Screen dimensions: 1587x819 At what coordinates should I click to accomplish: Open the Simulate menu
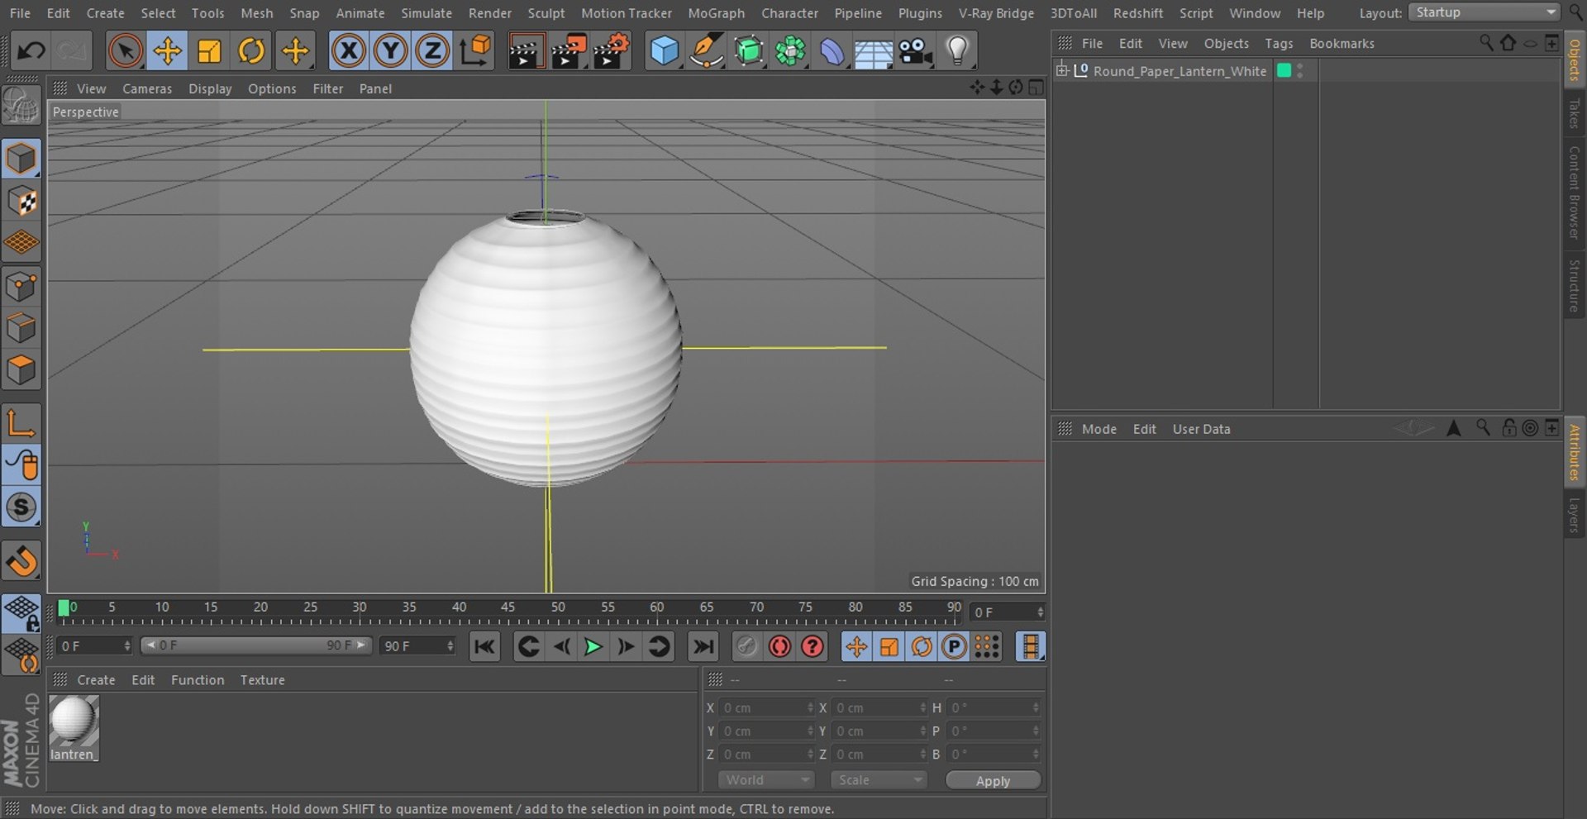(427, 13)
